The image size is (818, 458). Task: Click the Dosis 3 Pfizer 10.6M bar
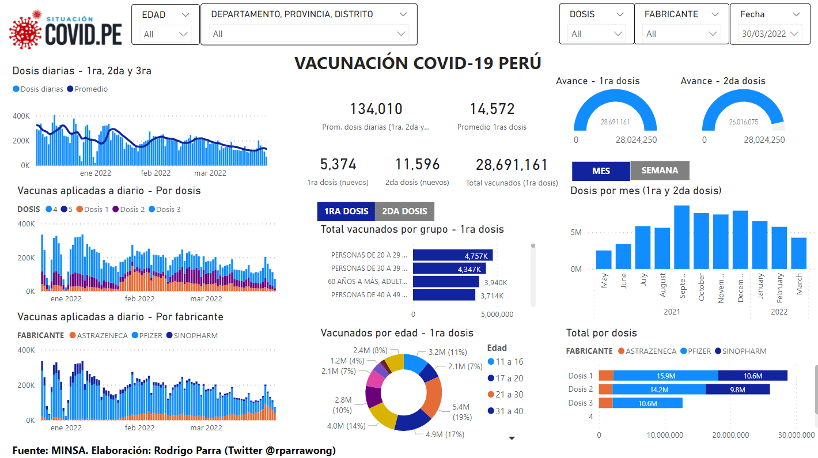click(647, 403)
